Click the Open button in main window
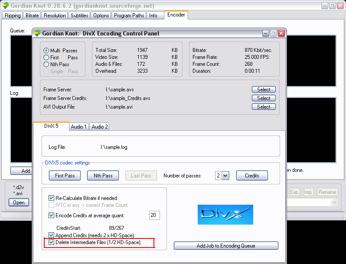 [19, 203]
